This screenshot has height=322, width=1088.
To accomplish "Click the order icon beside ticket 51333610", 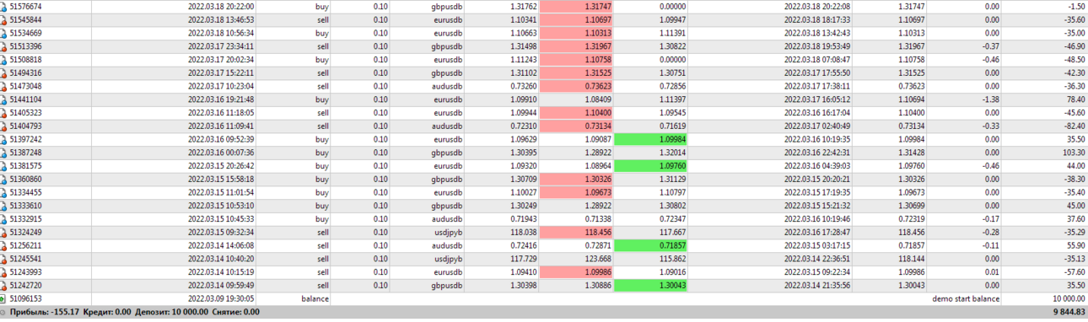I will [4, 206].
